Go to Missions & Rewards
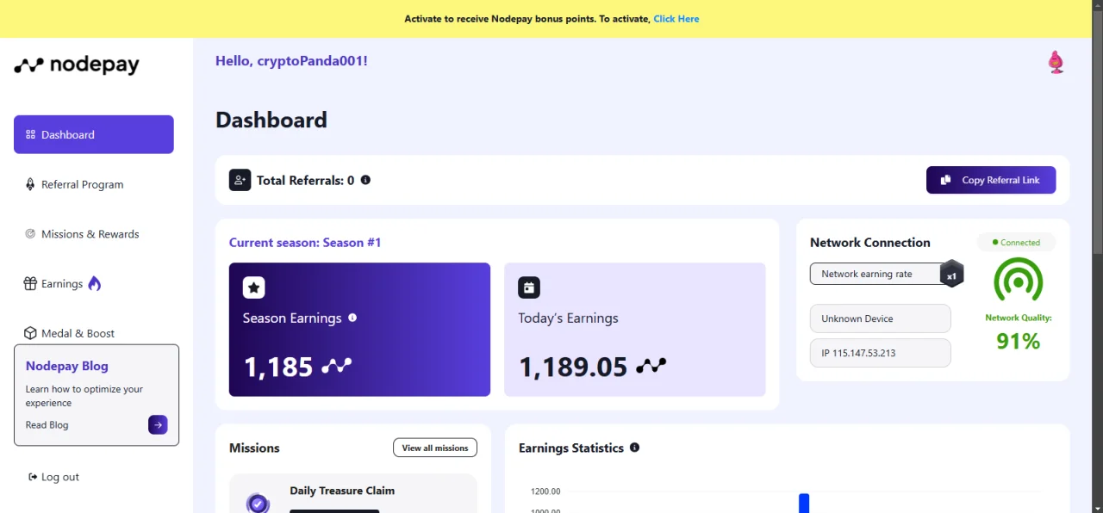Viewport: 1103px width, 513px height. coord(90,234)
